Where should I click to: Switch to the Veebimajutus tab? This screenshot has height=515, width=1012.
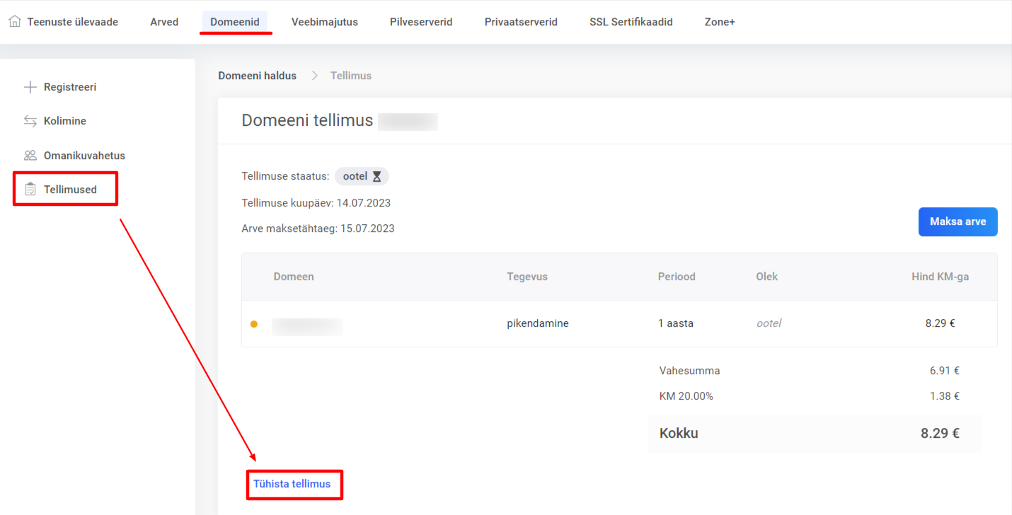point(324,22)
